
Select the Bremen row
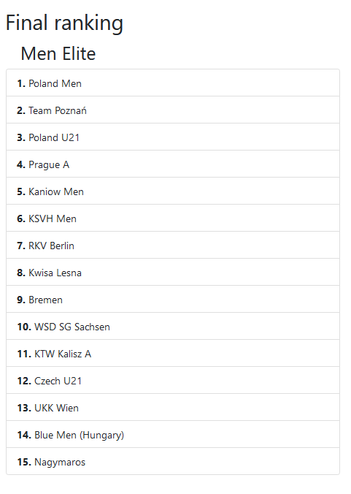pos(173,300)
